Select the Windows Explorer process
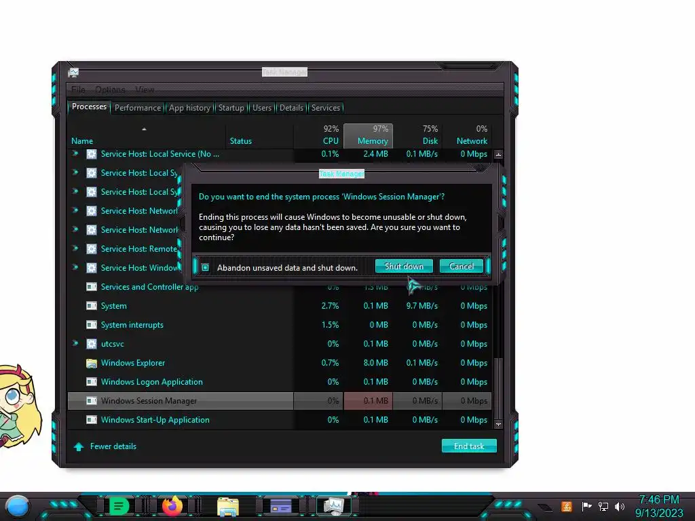The image size is (695, 521). [133, 363]
